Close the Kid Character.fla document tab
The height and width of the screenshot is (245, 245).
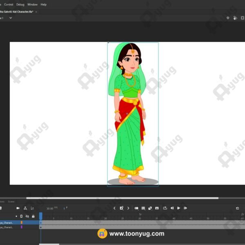[36, 12]
